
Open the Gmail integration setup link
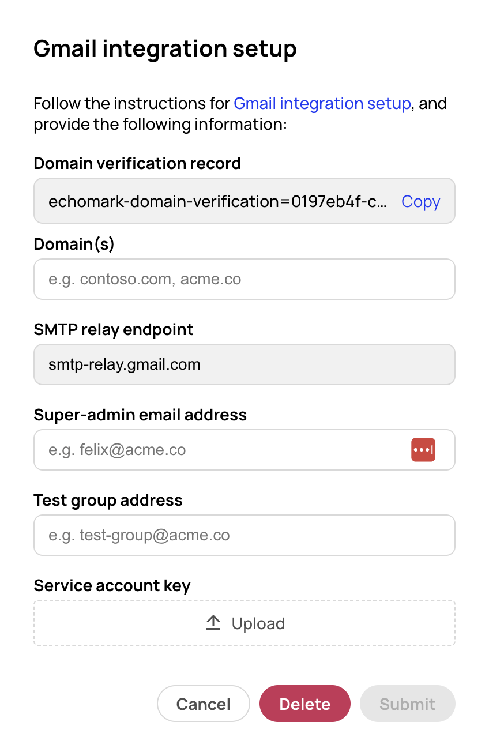click(322, 103)
